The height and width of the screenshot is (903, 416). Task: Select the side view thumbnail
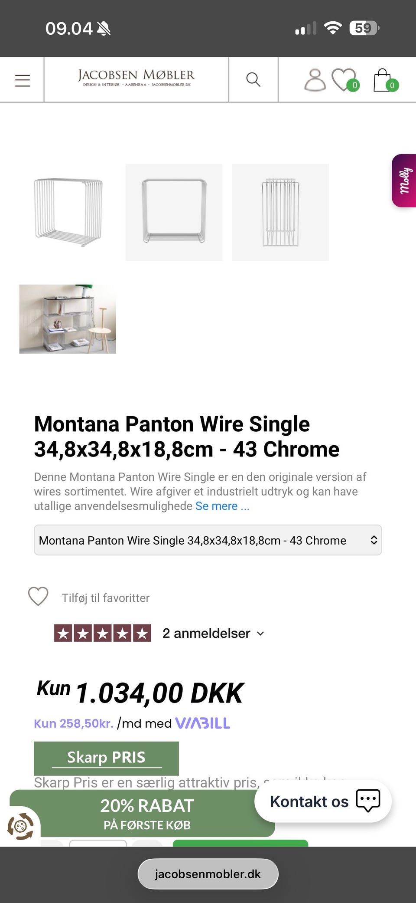[280, 212]
